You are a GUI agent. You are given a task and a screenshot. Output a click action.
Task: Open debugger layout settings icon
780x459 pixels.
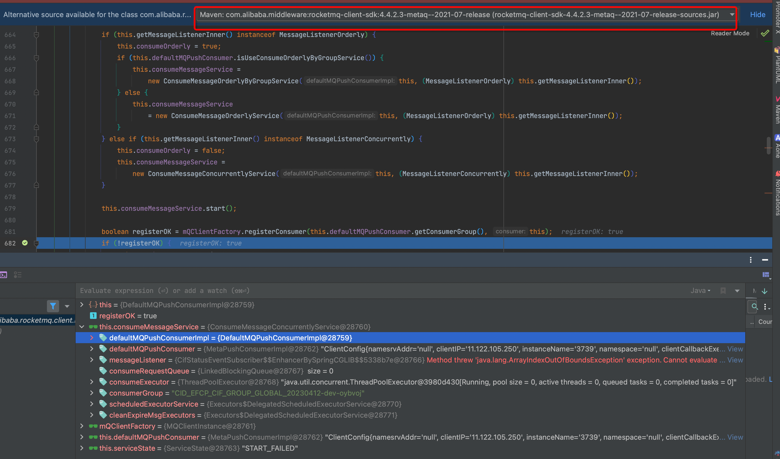[766, 275]
